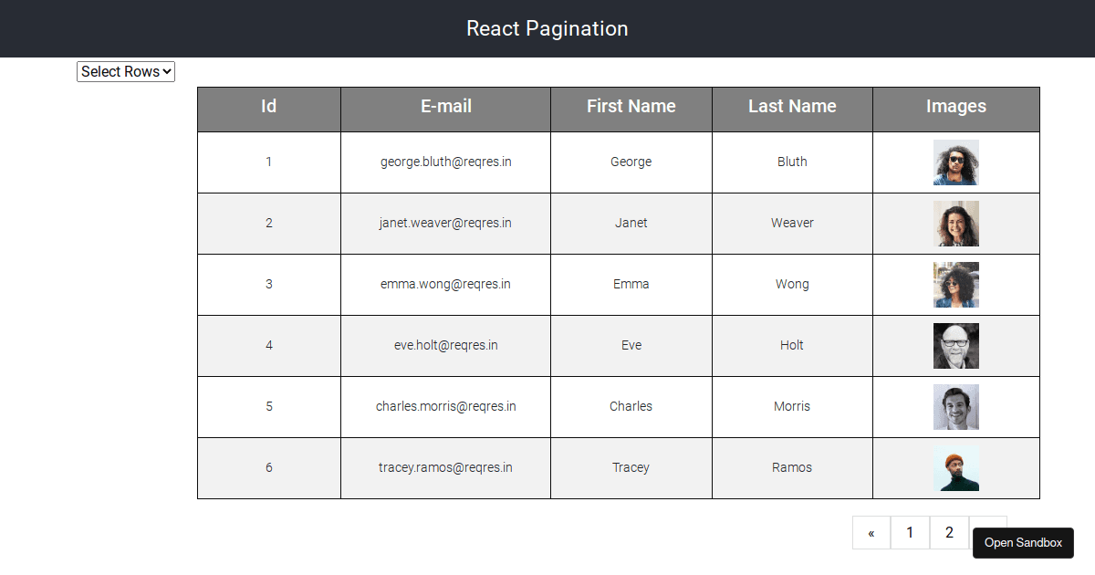Click Janet Weaver's avatar image
1095x575 pixels.
coord(955,223)
